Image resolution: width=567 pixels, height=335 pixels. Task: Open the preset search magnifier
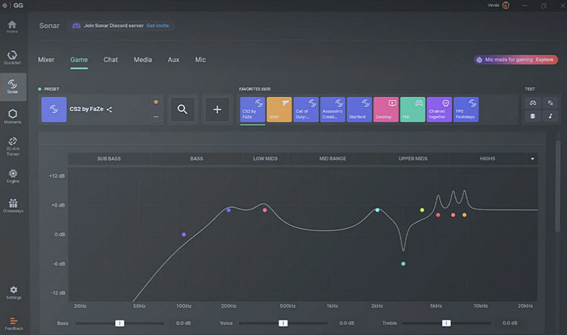tap(182, 109)
